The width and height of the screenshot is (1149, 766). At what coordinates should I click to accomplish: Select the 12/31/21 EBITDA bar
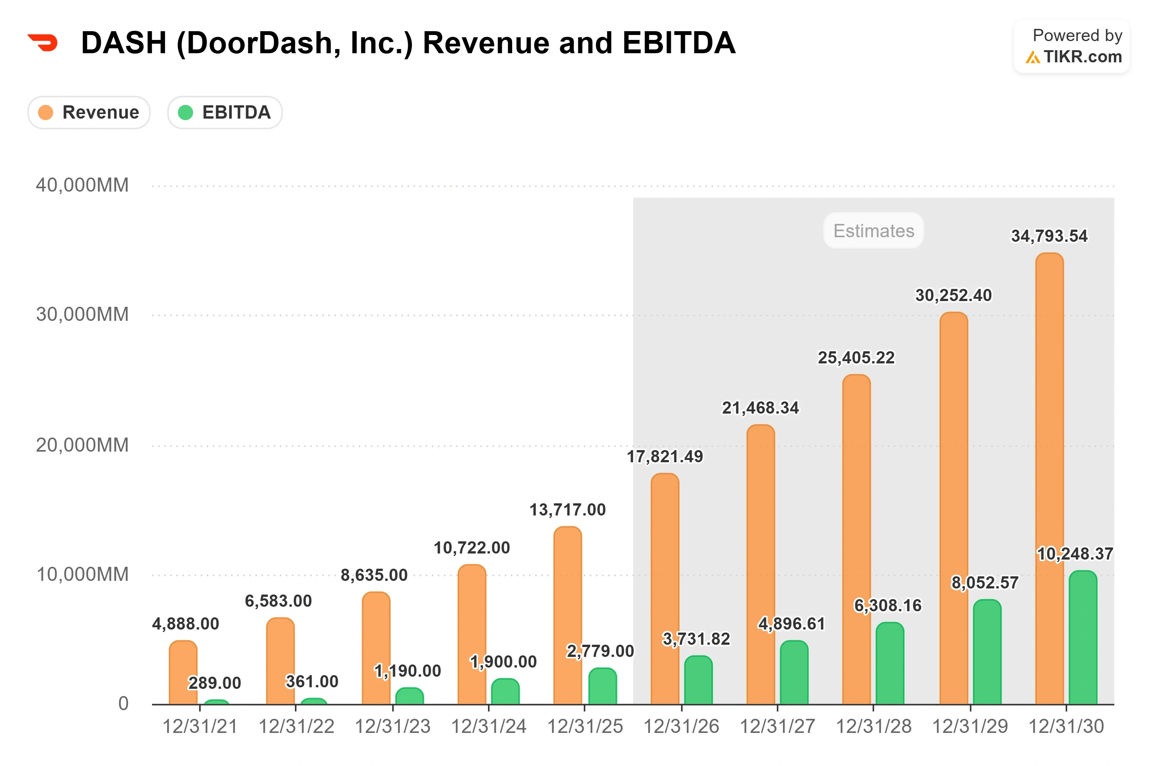coord(216,702)
